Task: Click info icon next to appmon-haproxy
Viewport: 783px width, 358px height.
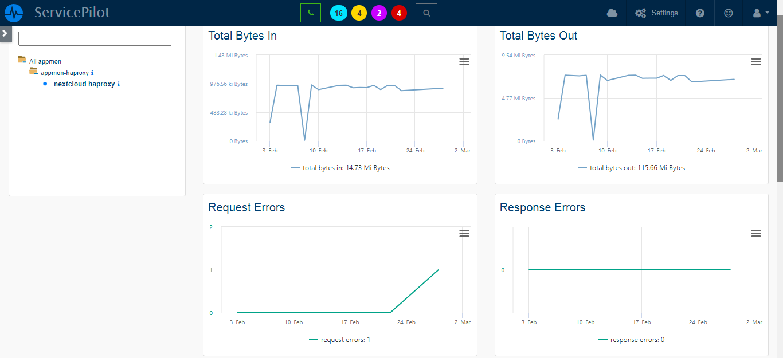Action: [x=92, y=73]
